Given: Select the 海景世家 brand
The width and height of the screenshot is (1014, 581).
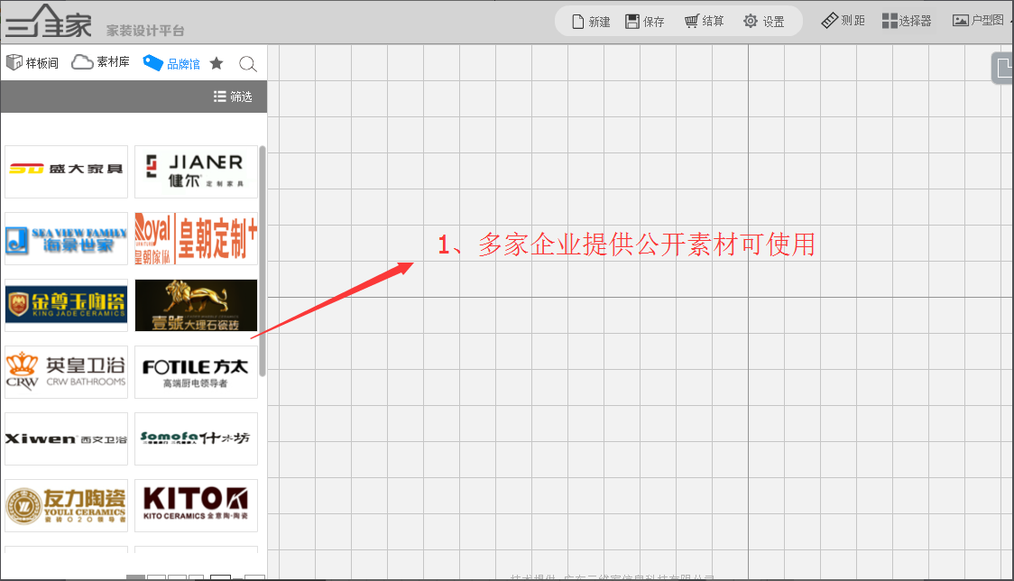Looking at the screenshot, I should (66, 239).
